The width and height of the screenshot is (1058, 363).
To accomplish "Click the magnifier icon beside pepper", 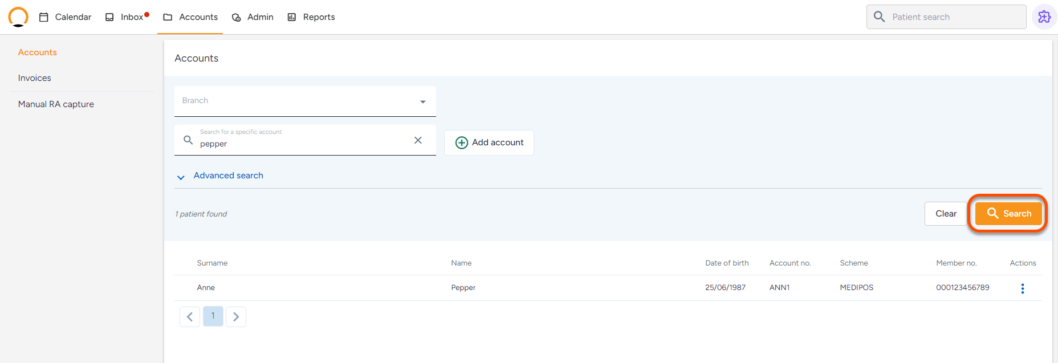I will (x=188, y=140).
